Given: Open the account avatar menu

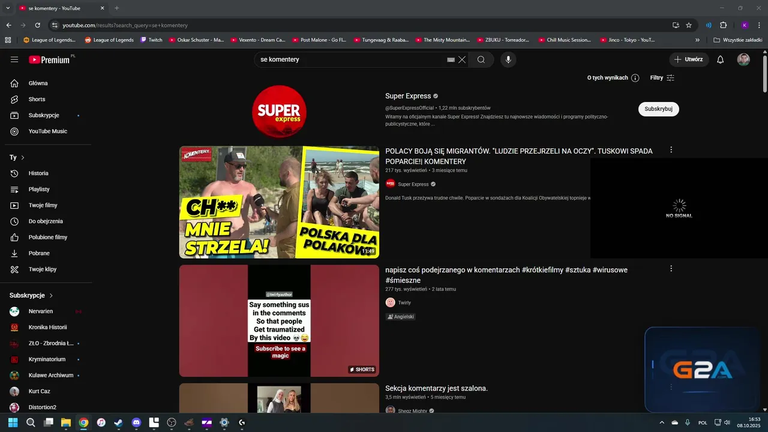Looking at the screenshot, I should pos(743,59).
